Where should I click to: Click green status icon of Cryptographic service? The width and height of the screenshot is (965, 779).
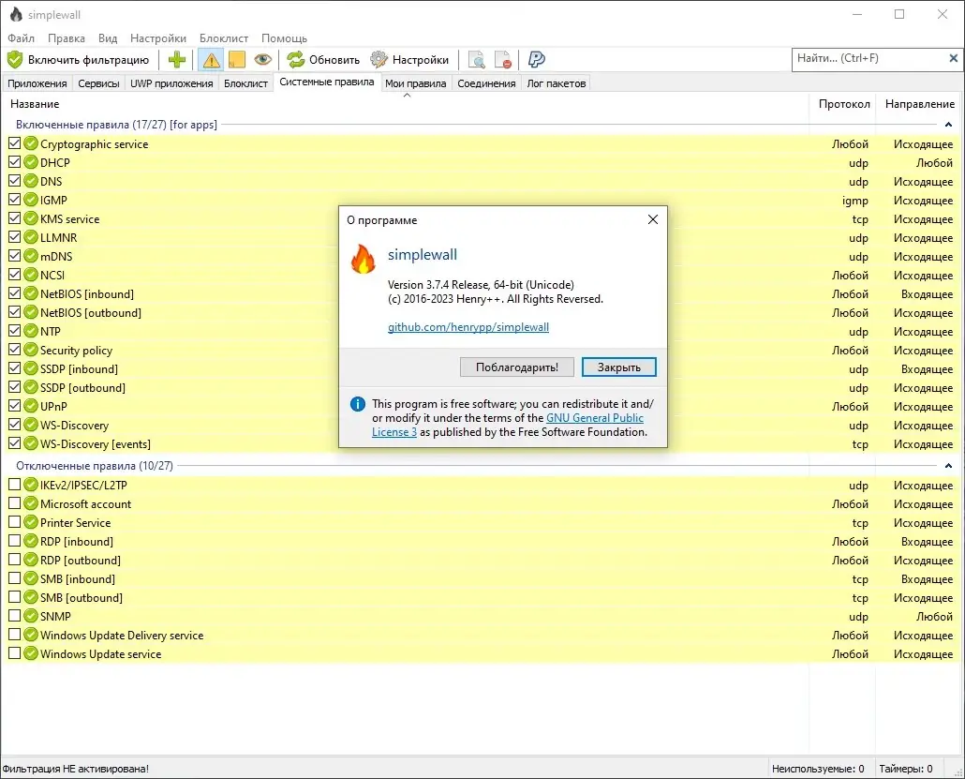31,143
